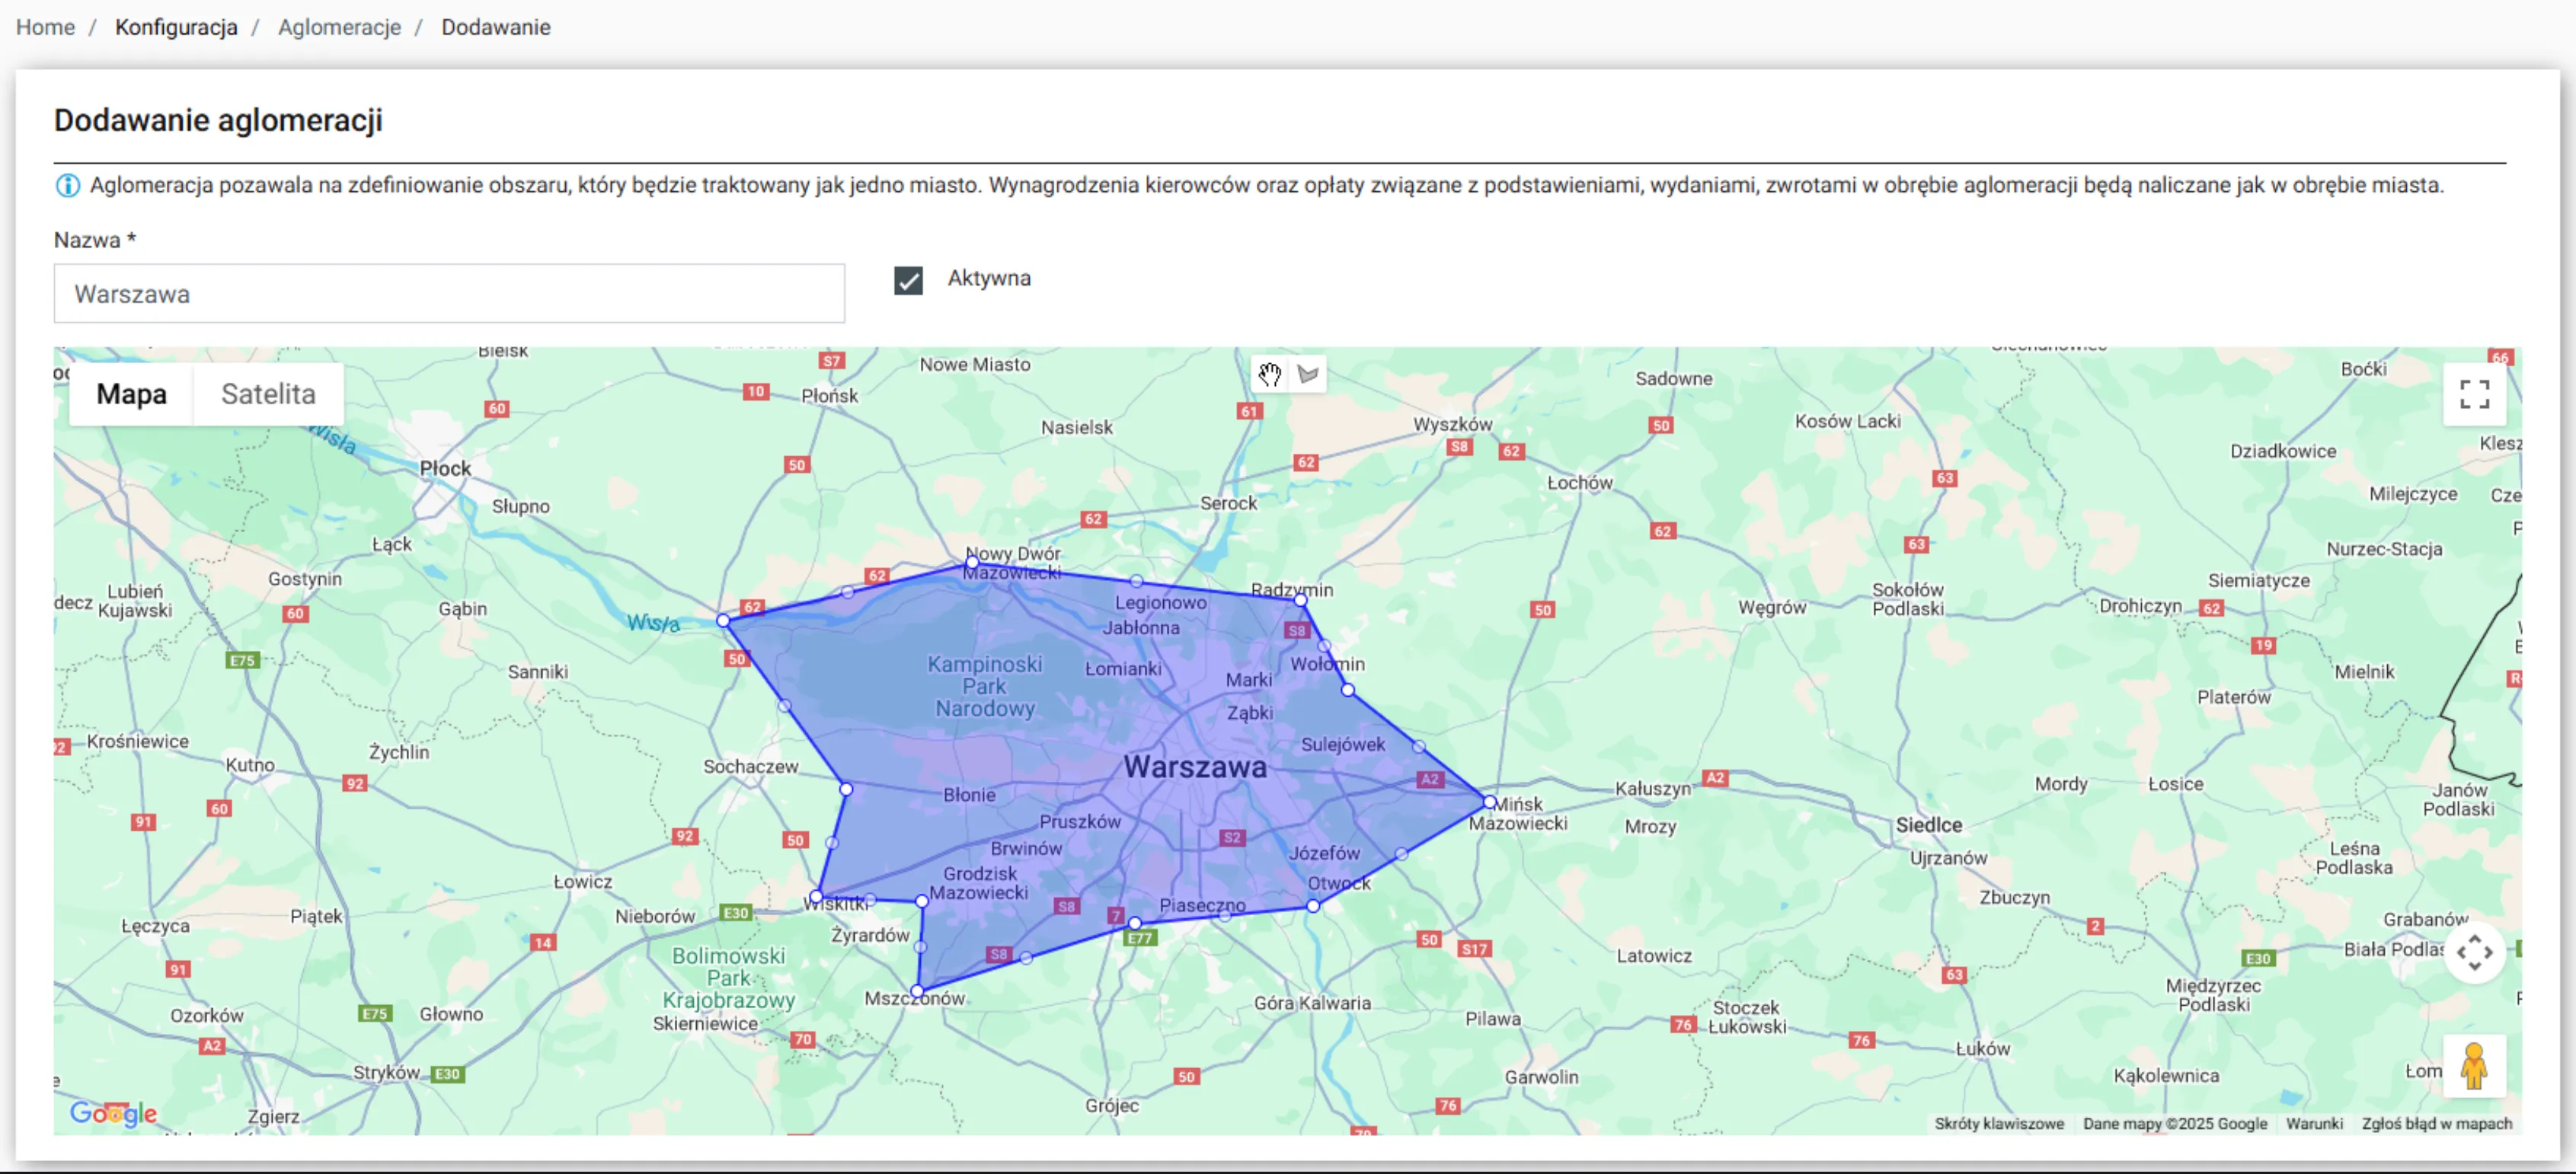This screenshot has width=2576, height=1174.
Task: Click the Konfiguracja breadcrumb item
Action: 176,27
